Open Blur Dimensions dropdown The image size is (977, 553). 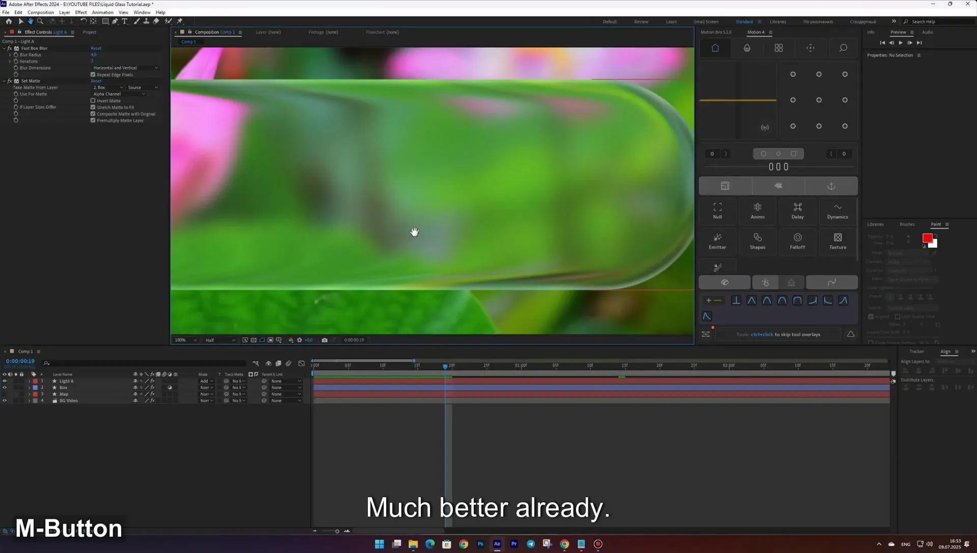pos(125,68)
